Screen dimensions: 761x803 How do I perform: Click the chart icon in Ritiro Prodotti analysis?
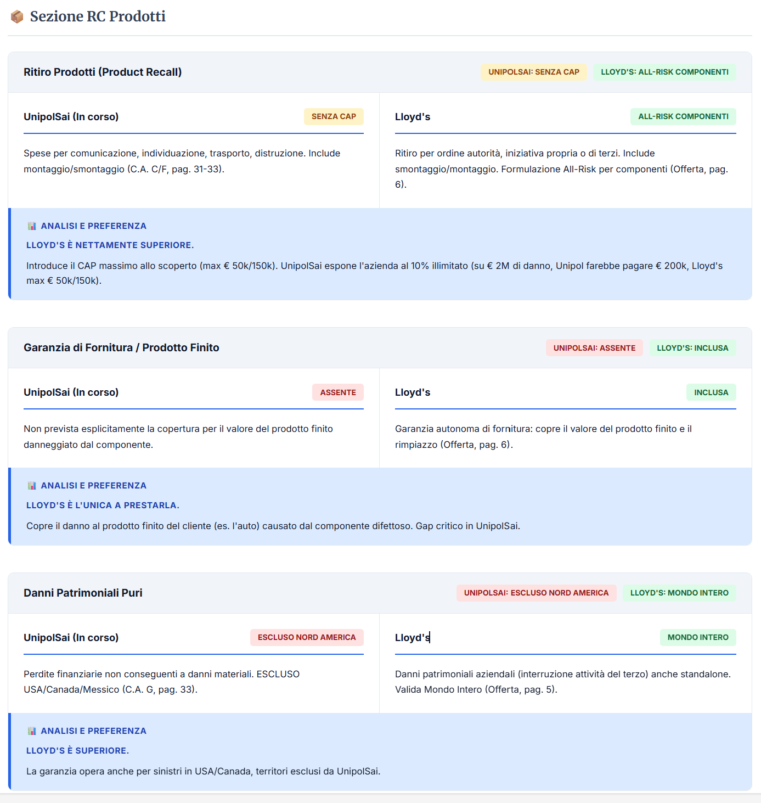pos(32,226)
